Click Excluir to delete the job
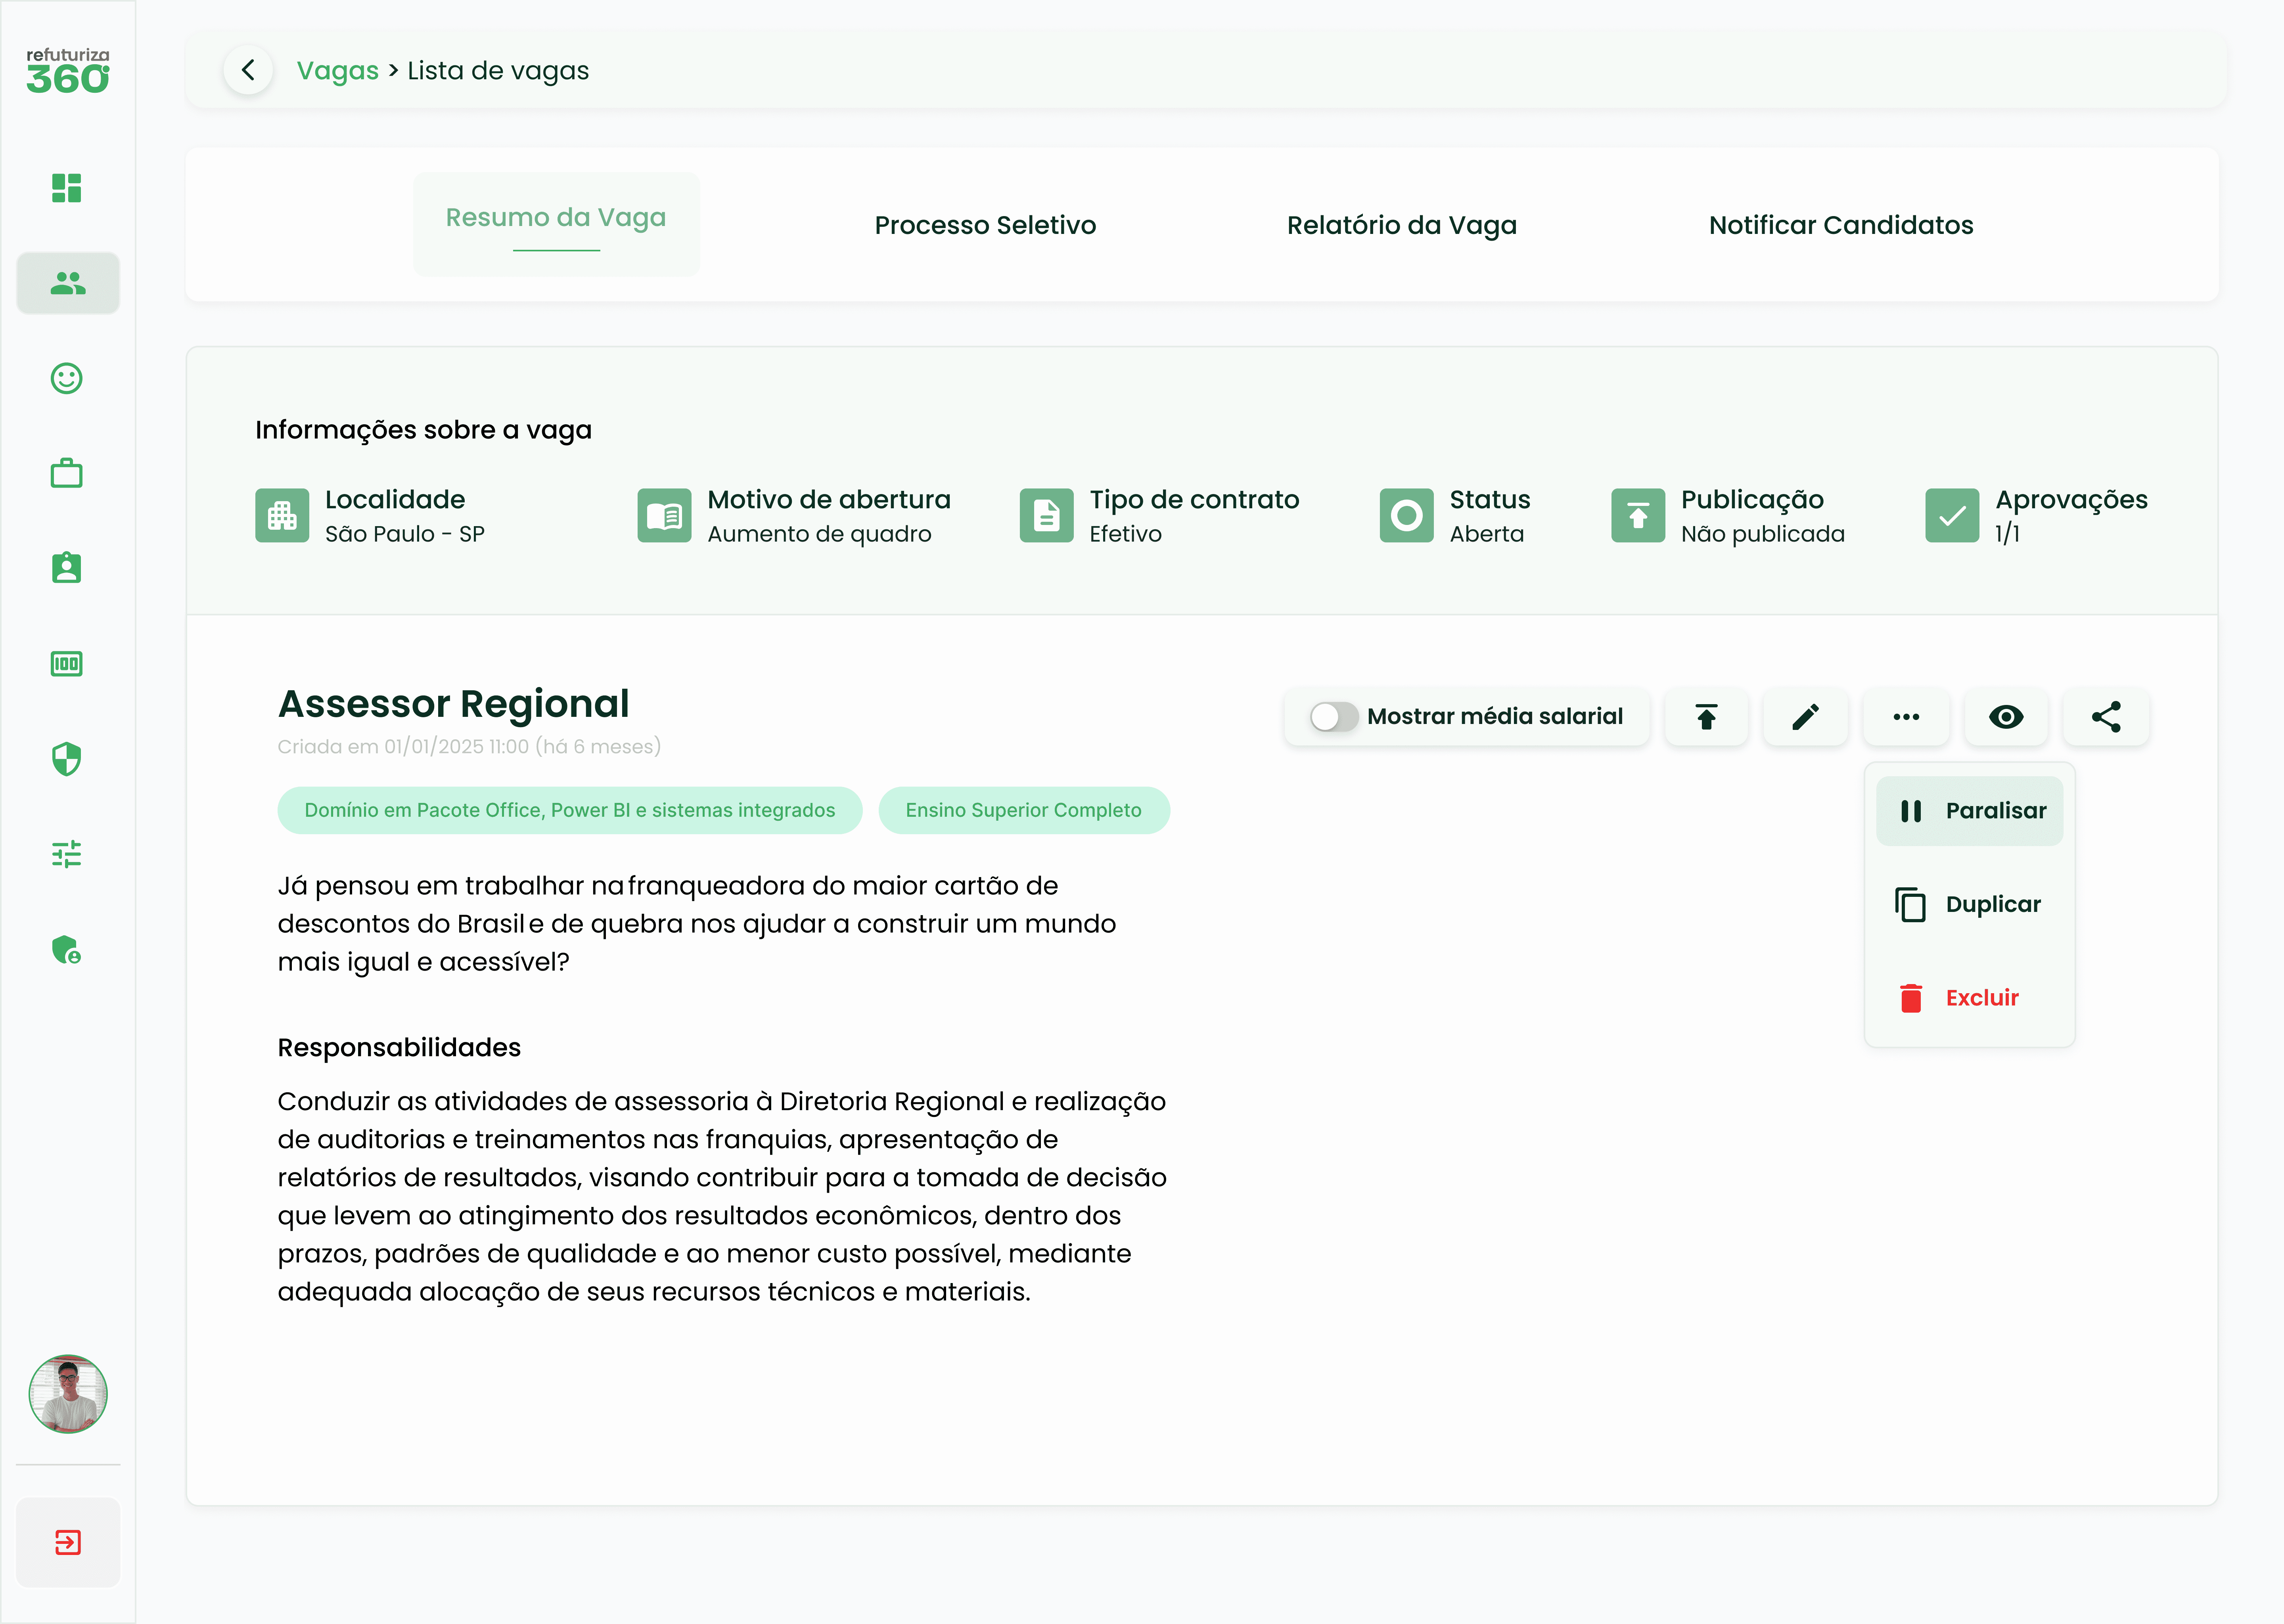The width and height of the screenshot is (2284, 1624). click(x=1969, y=997)
